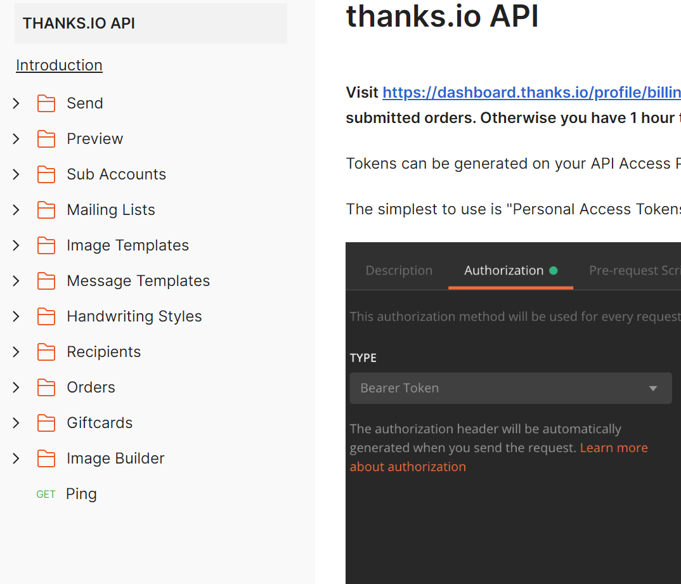Select the Handwriting Styles label

pyautogui.click(x=134, y=316)
